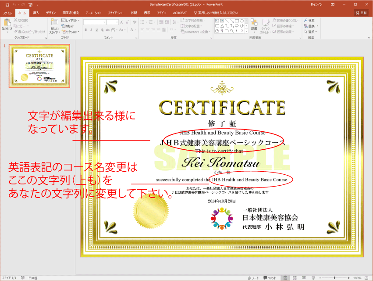Switch to reading view icon

pos(304,278)
